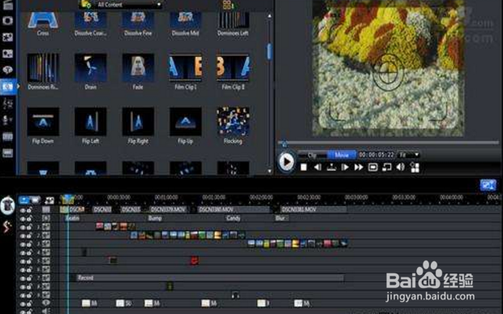This screenshot has width=503, height=314.
Task: Select the DSCN1381.MOV clip on timeline
Action: point(313,210)
